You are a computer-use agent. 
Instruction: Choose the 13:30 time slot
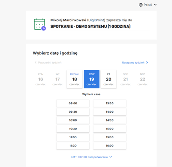(110, 103)
